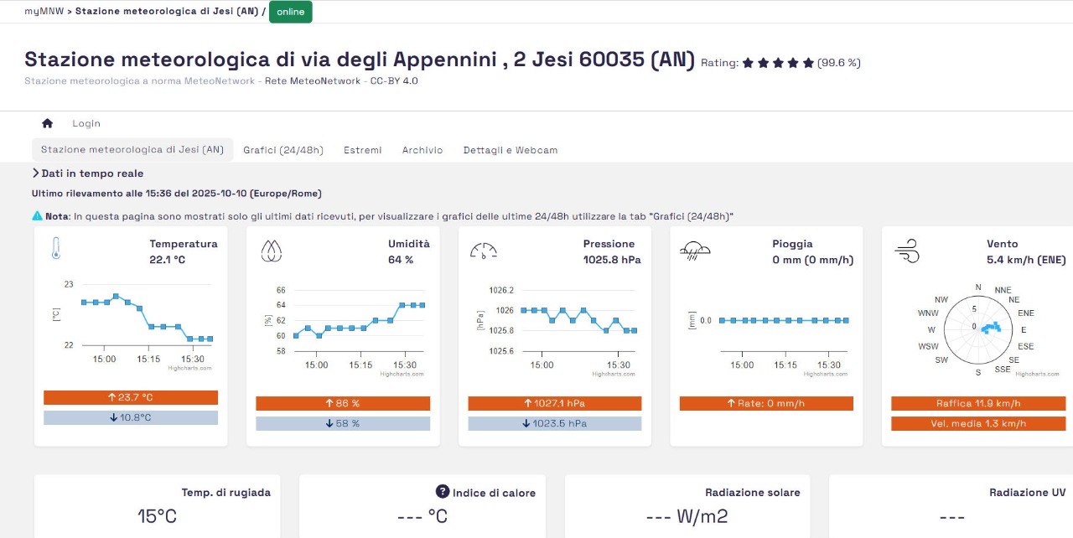Click the green online status badge

coord(290,12)
